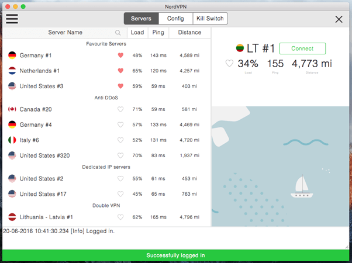
Task: Click the United States #3 flag icon
Action: pos(12,86)
